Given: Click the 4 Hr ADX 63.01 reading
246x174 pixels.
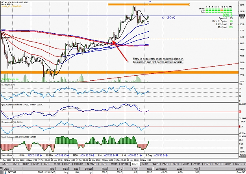Looking at the screenshot, I should click(132, 156).
